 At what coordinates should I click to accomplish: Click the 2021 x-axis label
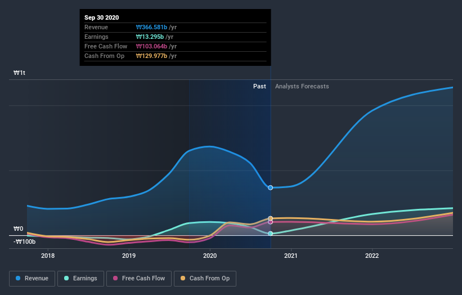291,256
